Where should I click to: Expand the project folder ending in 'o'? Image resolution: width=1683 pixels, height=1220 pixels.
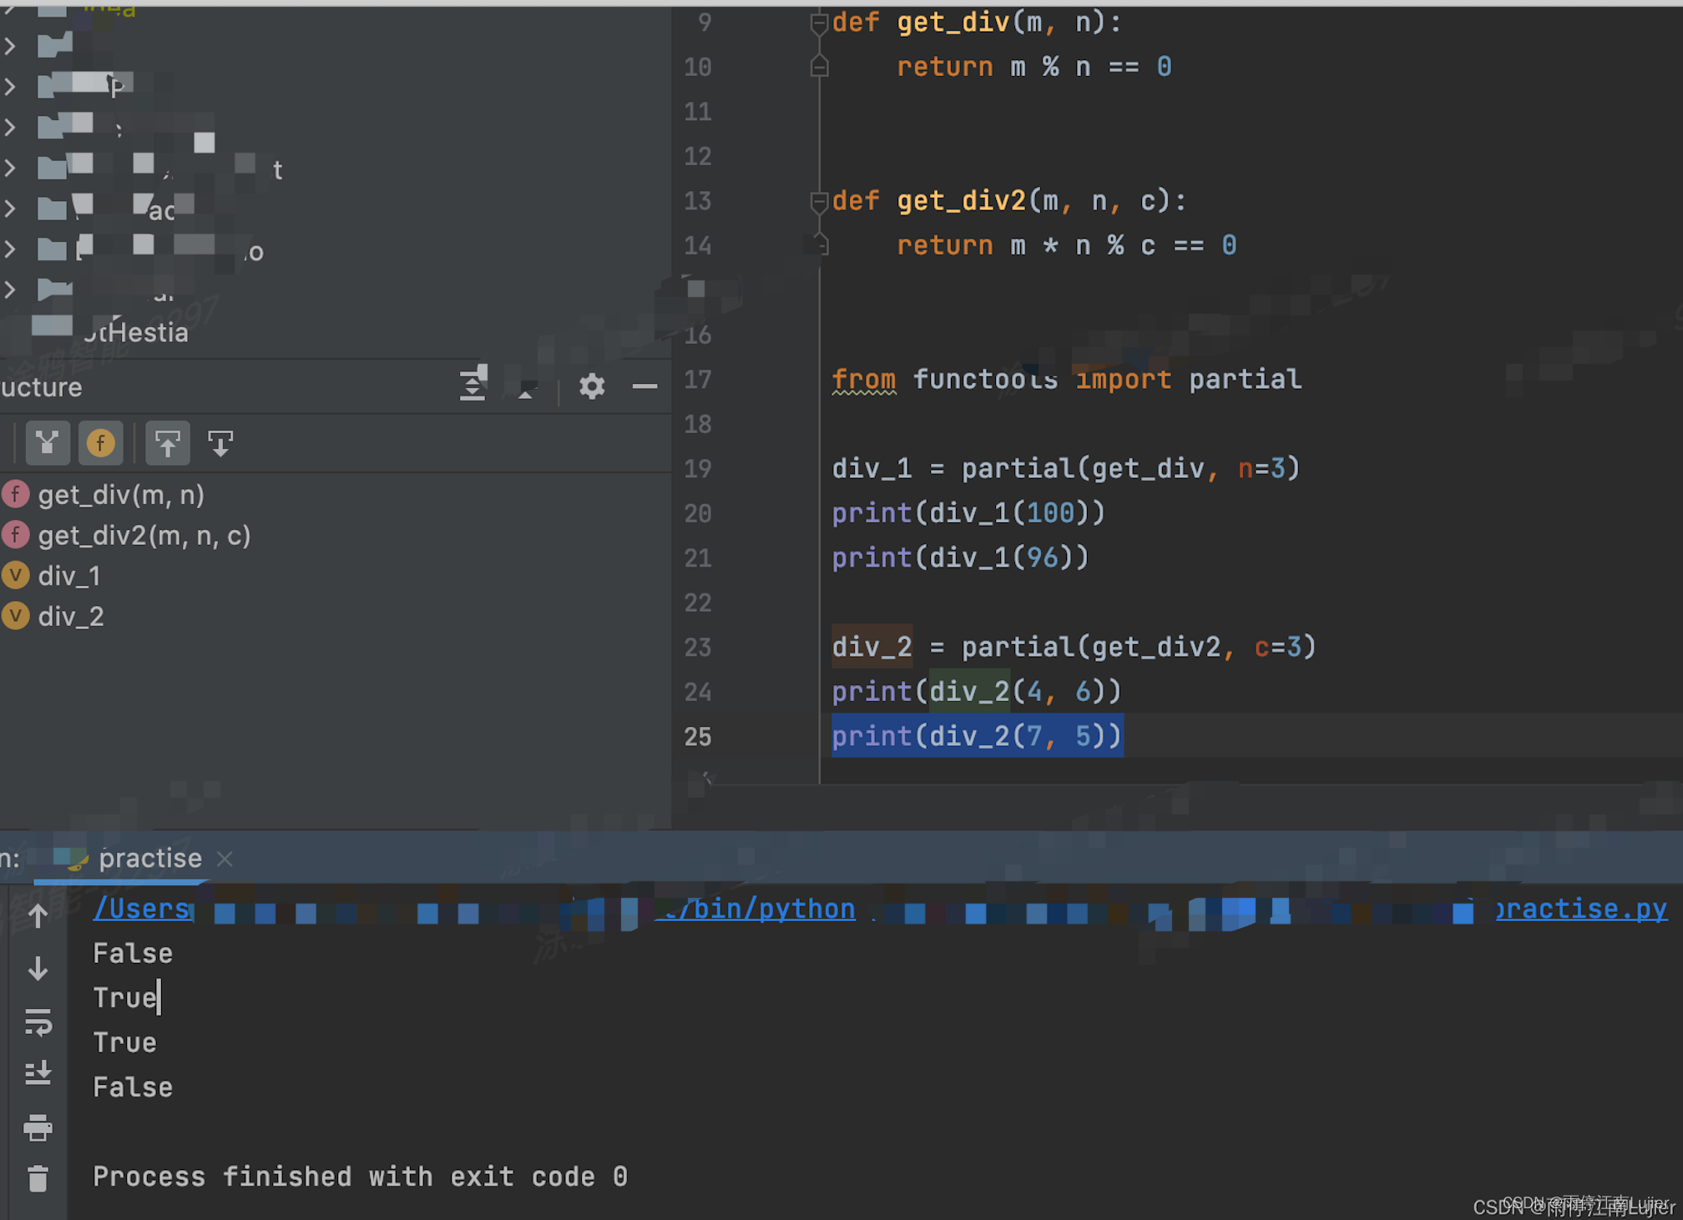(x=10, y=249)
